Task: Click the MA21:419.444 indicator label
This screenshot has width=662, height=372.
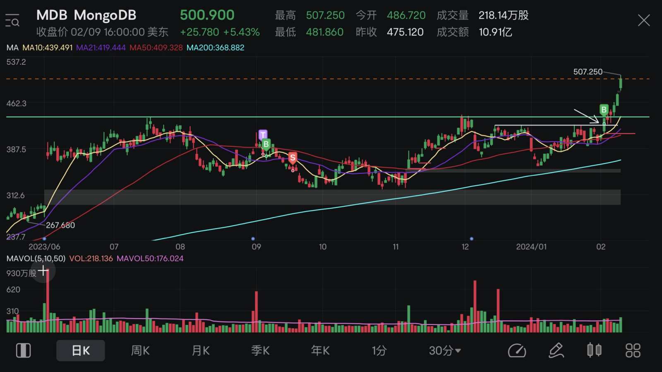Action: coord(101,48)
